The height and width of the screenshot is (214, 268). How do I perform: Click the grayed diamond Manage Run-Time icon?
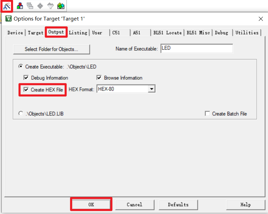[40, 6]
